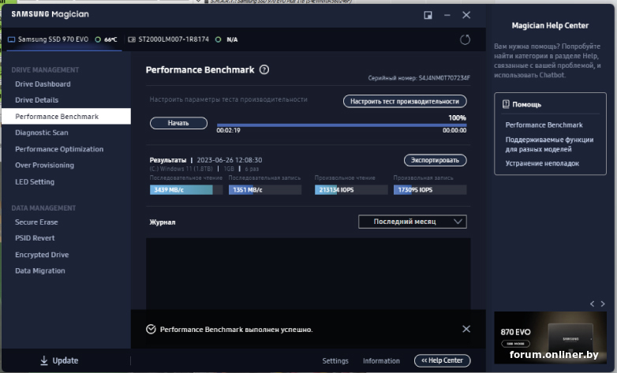Click the ST2000LM007 hard drive icon
The image size is (617, 373).
[x=132, y=39]
